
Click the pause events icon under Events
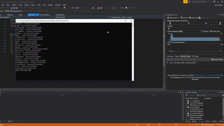click(169, 29)
